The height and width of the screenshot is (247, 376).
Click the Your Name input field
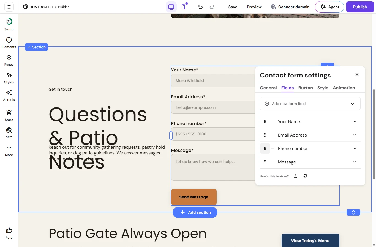213,81
